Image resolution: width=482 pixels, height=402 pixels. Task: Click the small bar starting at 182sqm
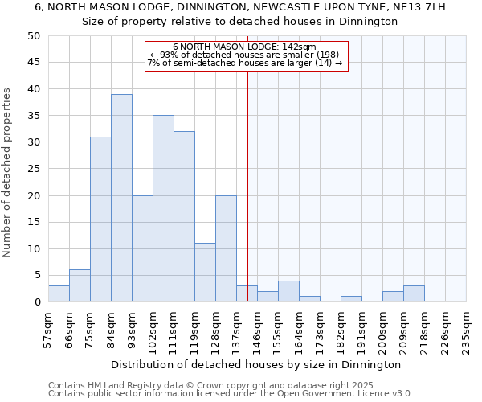point(351,299)
